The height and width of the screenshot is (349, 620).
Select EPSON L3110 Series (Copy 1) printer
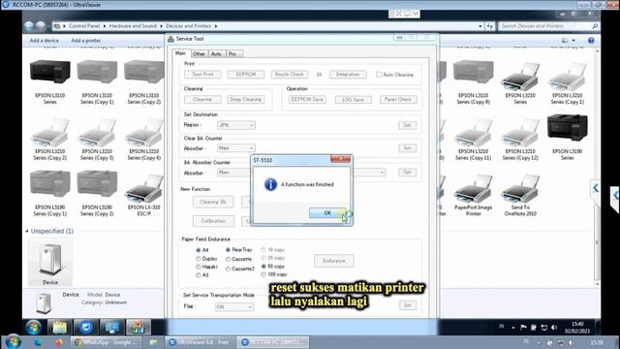coord(97,72)
